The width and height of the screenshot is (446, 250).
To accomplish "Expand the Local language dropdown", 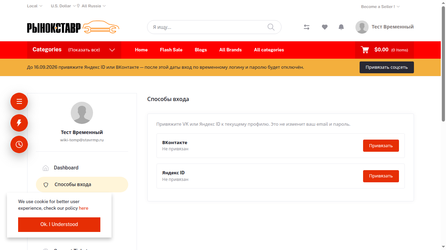I will tap(35, 6).
